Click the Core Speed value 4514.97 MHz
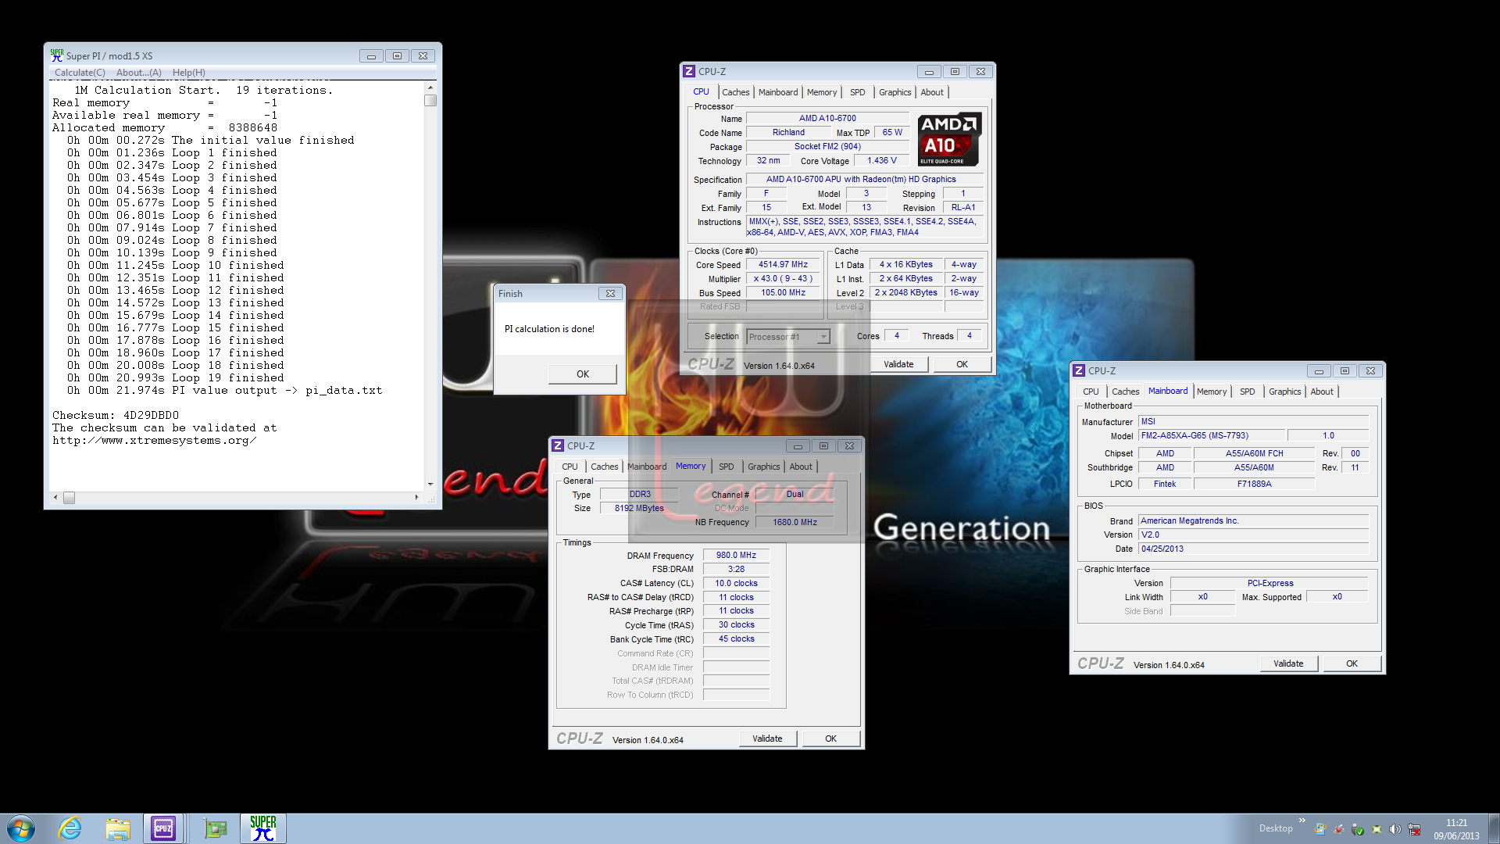The width and height of the screenshot is (1500, 844). coord(783,264)
